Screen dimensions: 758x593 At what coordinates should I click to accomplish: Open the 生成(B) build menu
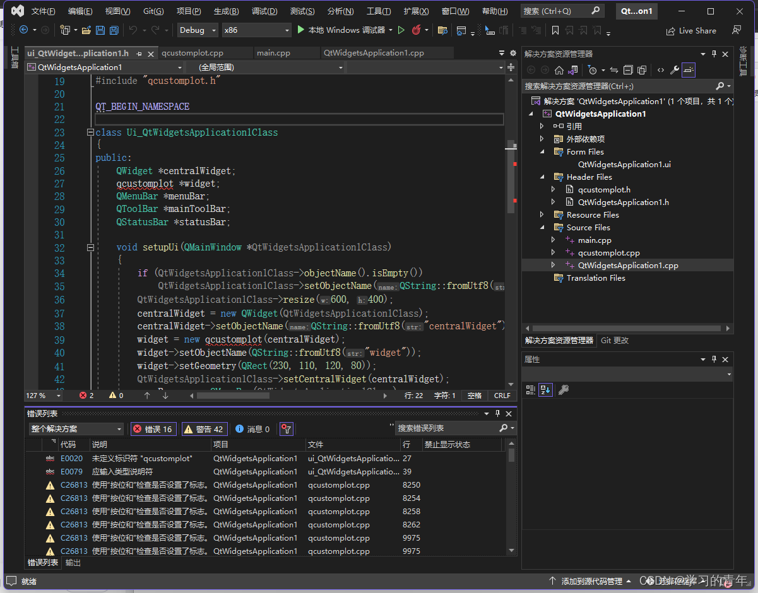[x=226, y=11]
